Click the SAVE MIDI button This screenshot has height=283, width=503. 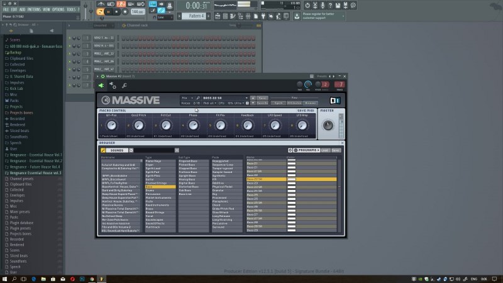coord(306,111)
